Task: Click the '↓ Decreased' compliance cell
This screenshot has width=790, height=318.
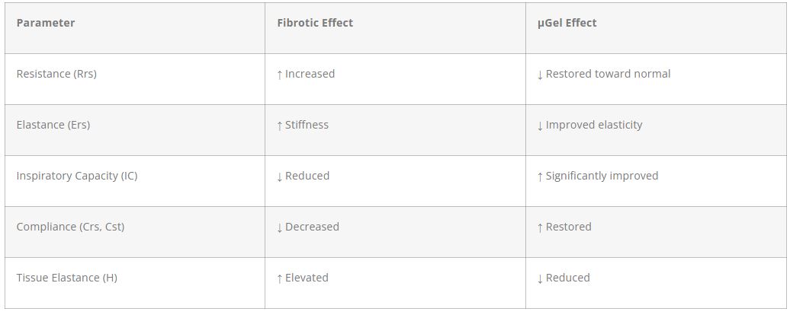Action: click(307, 227)
